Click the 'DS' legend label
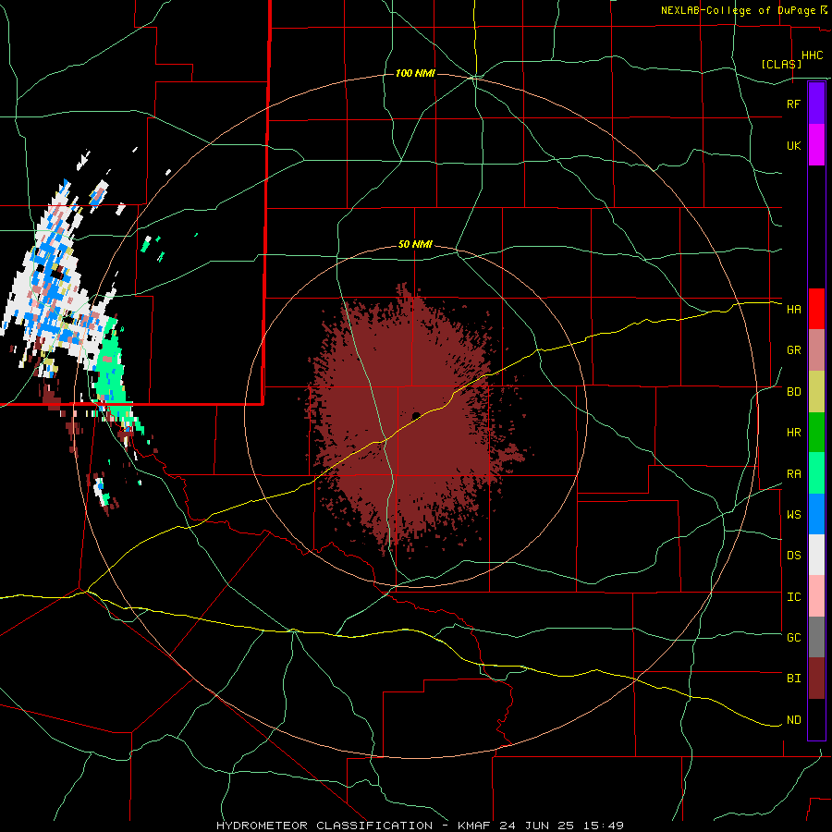The height and width of the screenshot is (832, 832). (793, 556)
